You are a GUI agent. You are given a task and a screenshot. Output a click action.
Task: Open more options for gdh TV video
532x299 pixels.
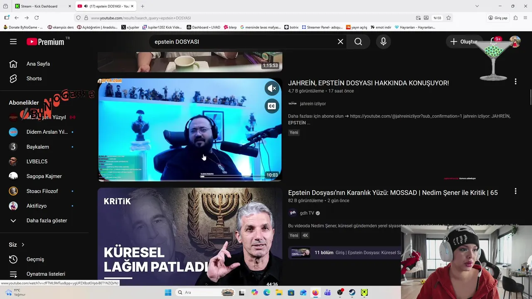coord(515,191)
